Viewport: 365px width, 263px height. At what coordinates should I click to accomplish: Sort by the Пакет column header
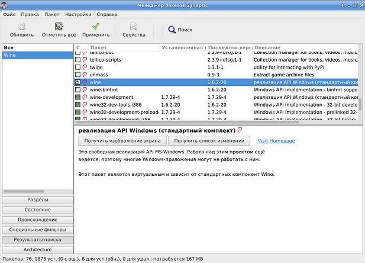[x=124, y=47]
